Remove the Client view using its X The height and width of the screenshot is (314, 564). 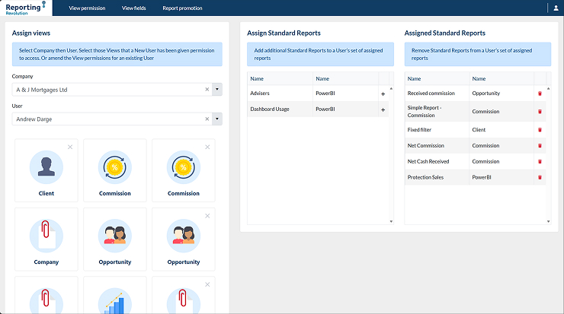pyautogui.click(x=70, y=147)
